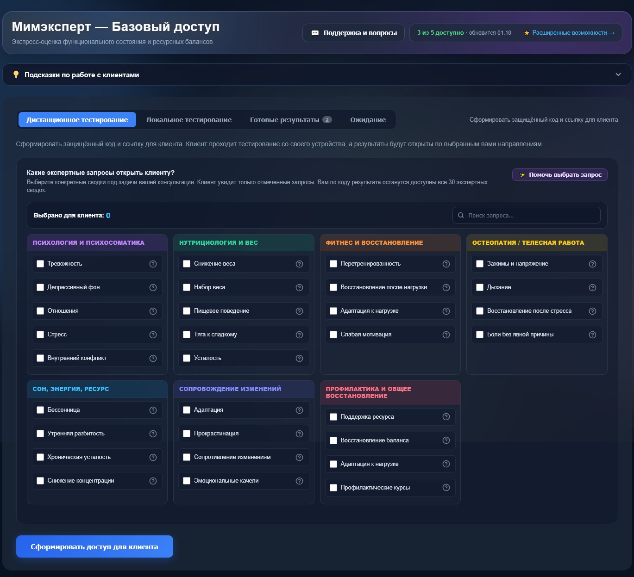Click the Сон, энергия, ресурс header
The image size is (634, 577).
[x=97, y=389]
